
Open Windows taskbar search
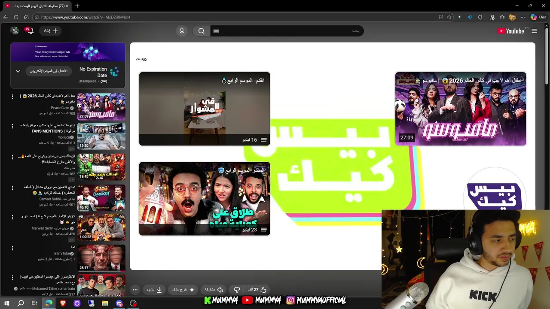(x=21, y=303)
